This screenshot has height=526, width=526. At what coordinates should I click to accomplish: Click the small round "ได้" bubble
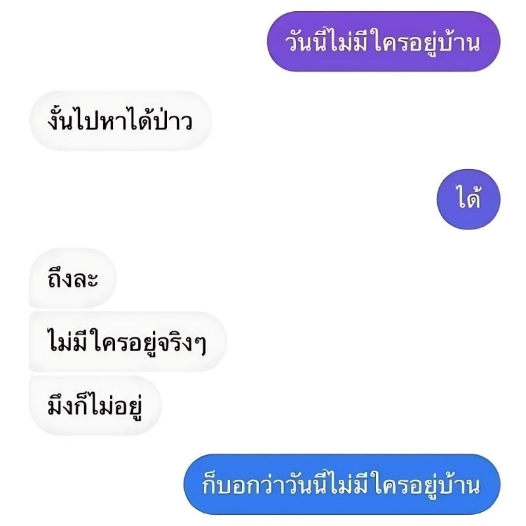tap(468, 199)
